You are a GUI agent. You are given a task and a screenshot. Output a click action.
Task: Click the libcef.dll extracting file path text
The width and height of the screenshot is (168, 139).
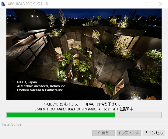(x=84, y=109)
